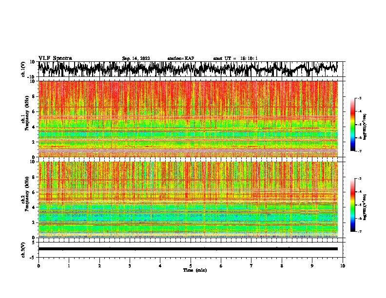The width and height of the screenshot is (386, 298).
Task: Click the time axis tick "0"
Action: (39, 266)
